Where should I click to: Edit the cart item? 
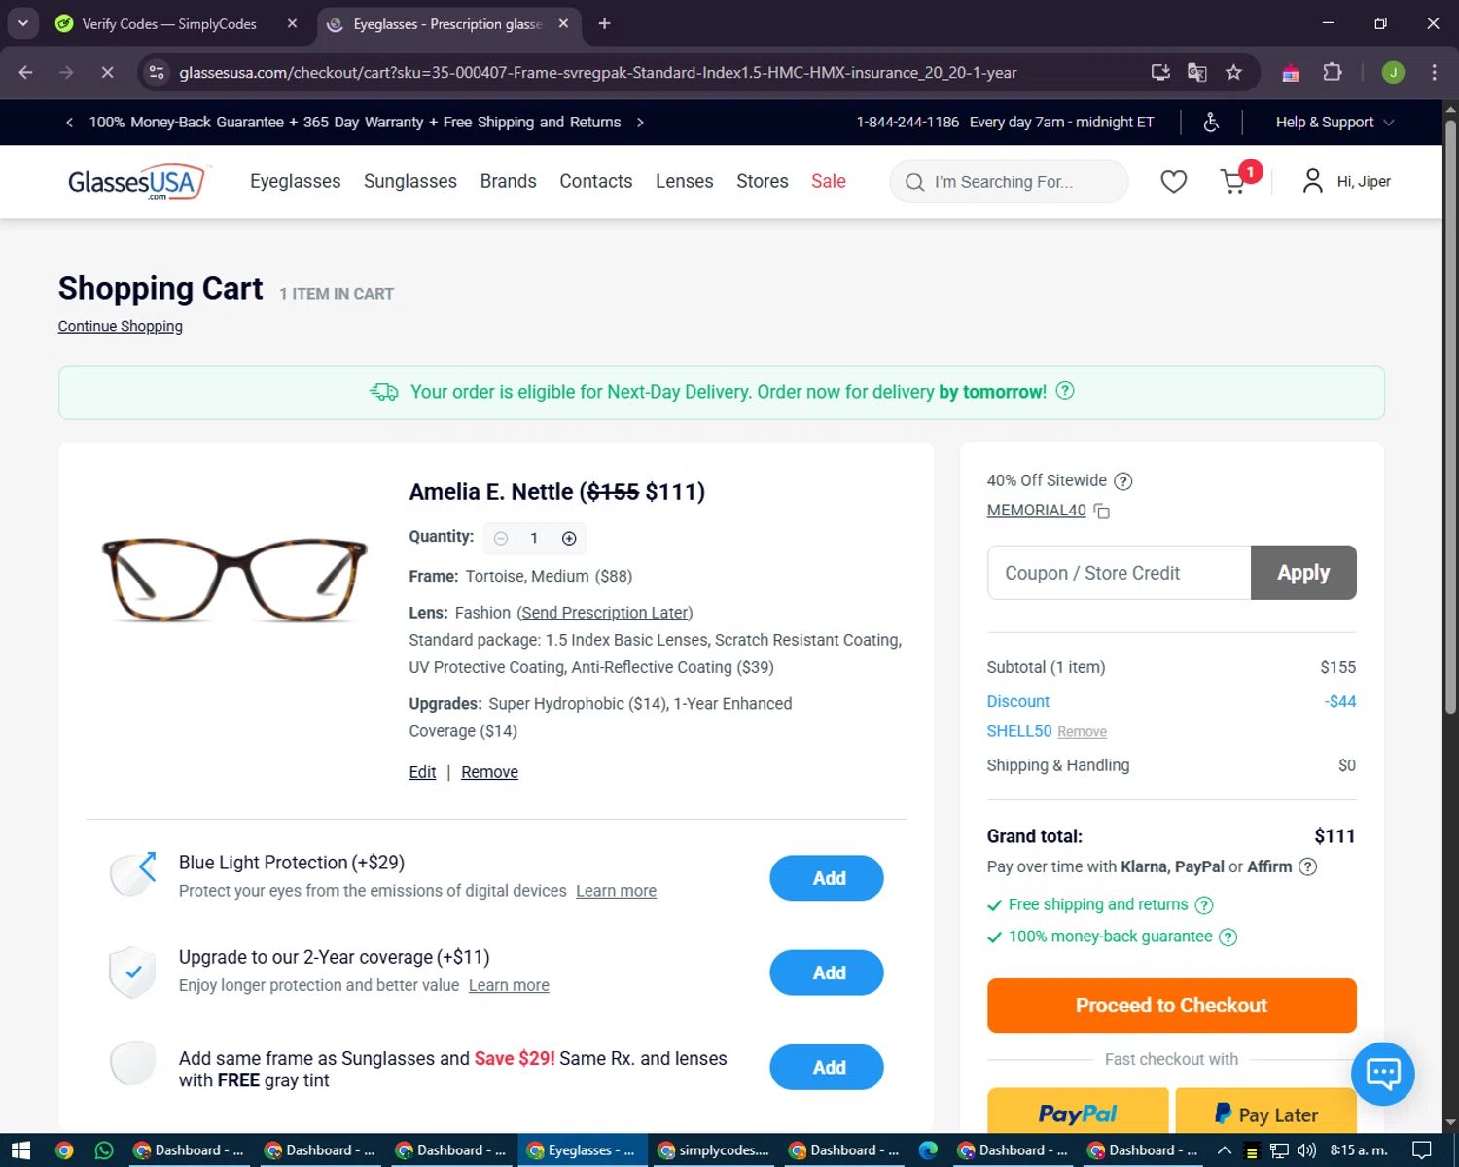[x=422, y=772]
